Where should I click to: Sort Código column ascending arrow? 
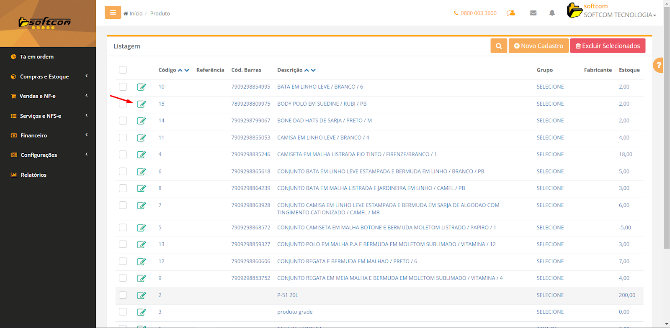point(180,70)
